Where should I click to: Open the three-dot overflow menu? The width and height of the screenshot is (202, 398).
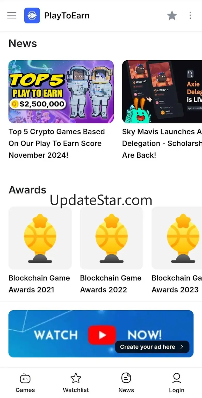coord(190,16)
